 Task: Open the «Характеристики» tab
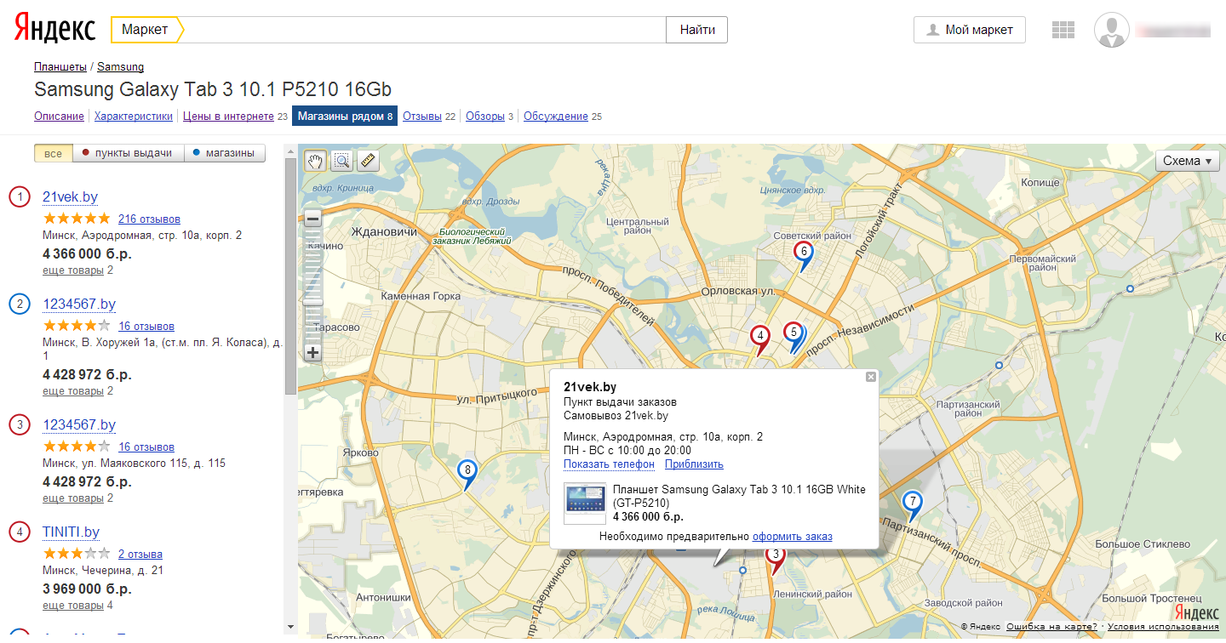[134, 117]
